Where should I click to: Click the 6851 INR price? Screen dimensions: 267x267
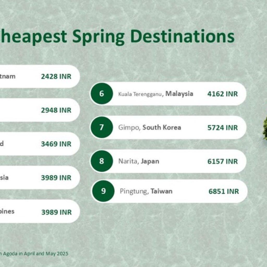click(x=223, y=191)
